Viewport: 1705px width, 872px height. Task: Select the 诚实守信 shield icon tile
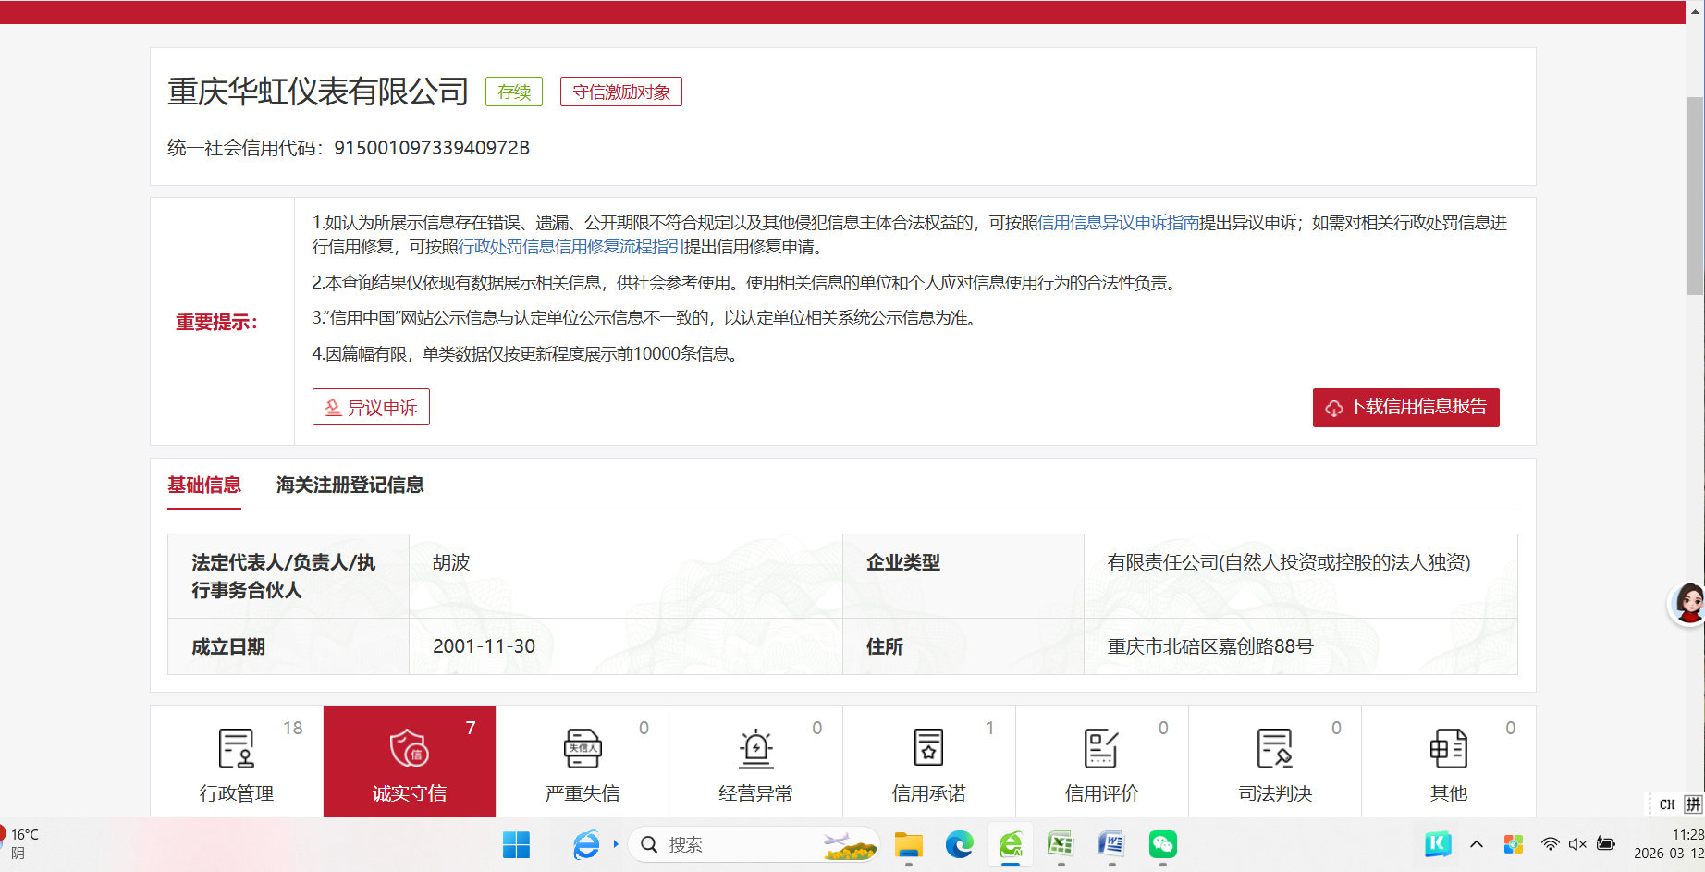(409, 749)
